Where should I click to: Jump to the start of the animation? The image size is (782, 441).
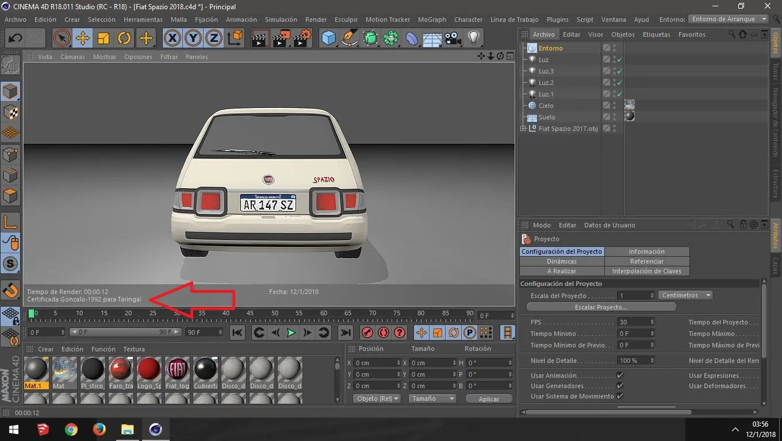(x=237, y=332)
